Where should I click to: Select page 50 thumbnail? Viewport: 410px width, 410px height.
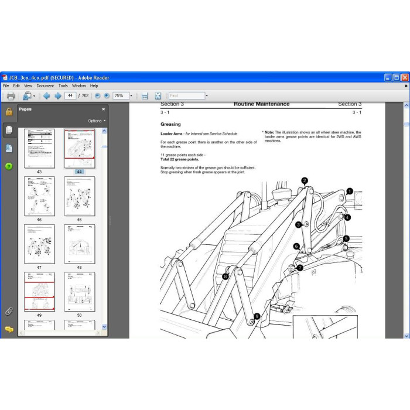point(80,292)
